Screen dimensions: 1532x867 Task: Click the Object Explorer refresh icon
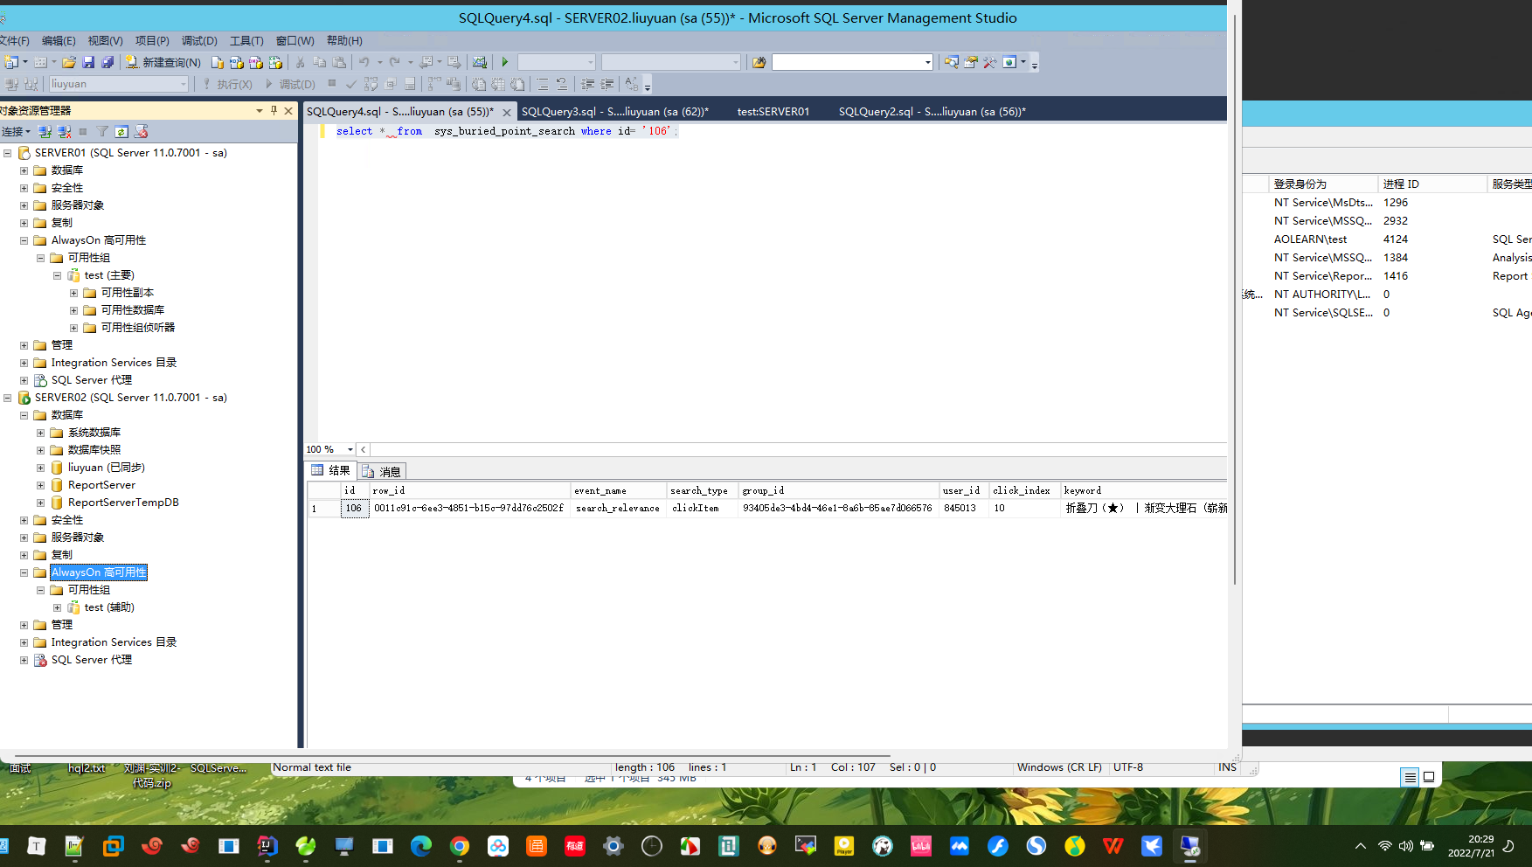point(121,132)
